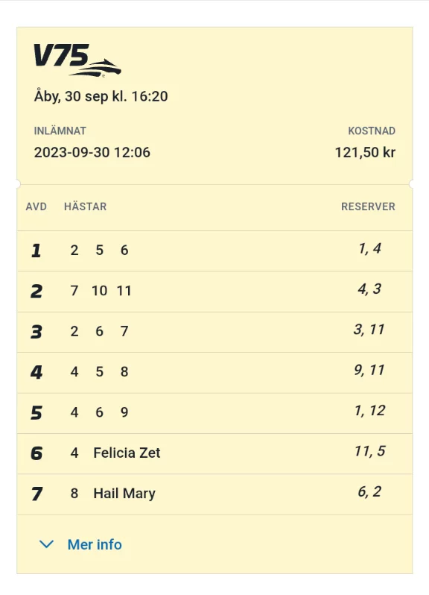The width and height of the screenshot is (429, 595).
Task: Click the RESERVER column header
Action: (368, 207)
